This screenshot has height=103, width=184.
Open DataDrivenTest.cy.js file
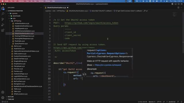[21, 59]
